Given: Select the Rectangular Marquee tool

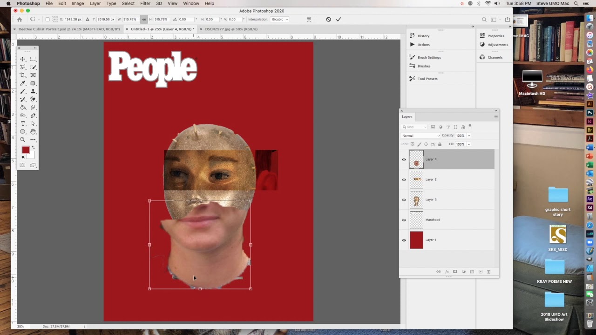Looking at the screenshot, I should tap(33, 59).
